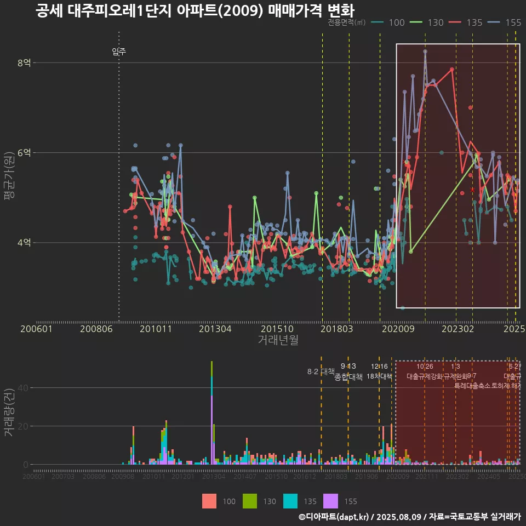The width and height of the screenshot is (526, 526).
Task: Click the 202009 price-chart x-axis label
Action: 398,329
